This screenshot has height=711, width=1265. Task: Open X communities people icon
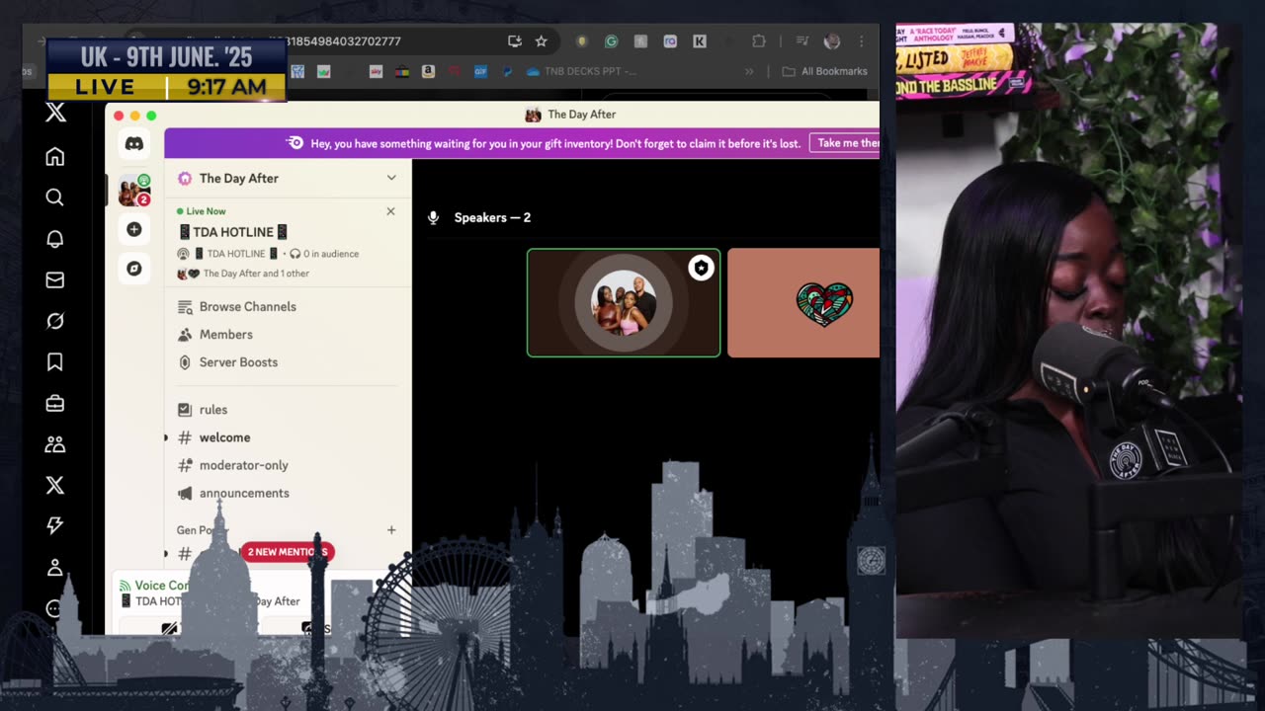pyautogui.click(x=55, y=444)
